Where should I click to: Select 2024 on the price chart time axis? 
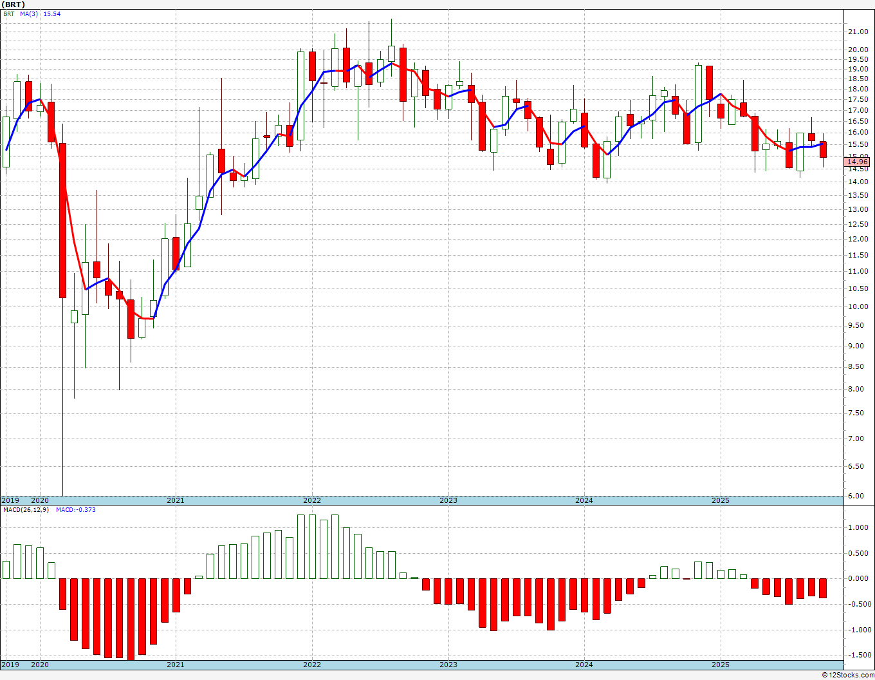(x=584, y=500)
